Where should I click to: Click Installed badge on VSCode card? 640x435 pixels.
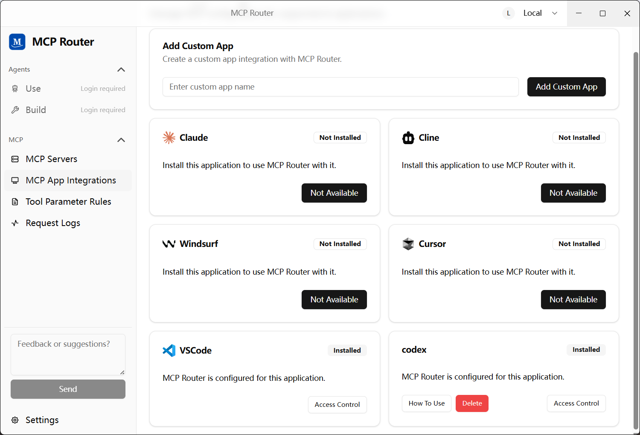[347, 351]
